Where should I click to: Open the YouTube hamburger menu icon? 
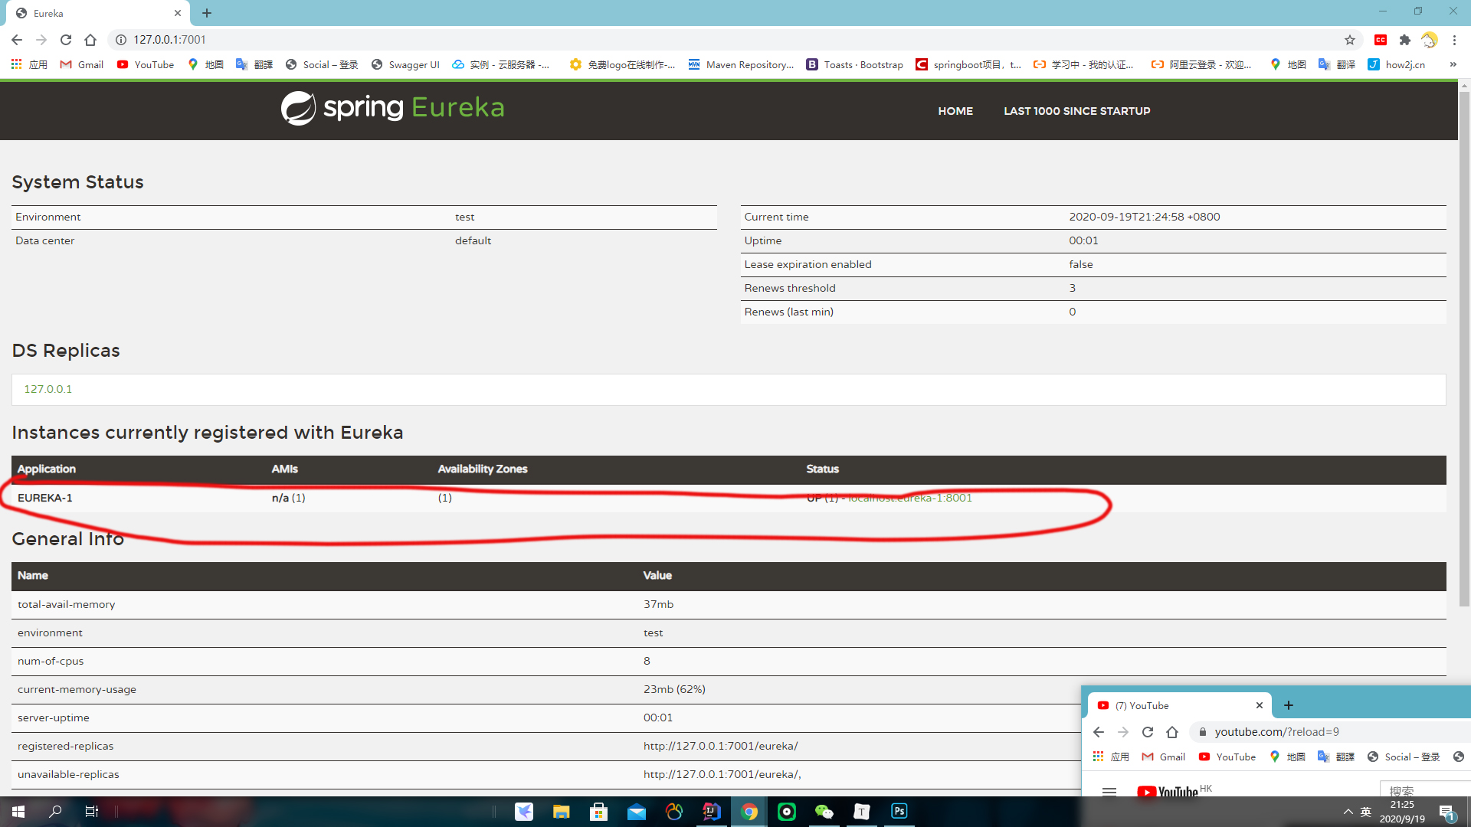[x=1109, y=791]
